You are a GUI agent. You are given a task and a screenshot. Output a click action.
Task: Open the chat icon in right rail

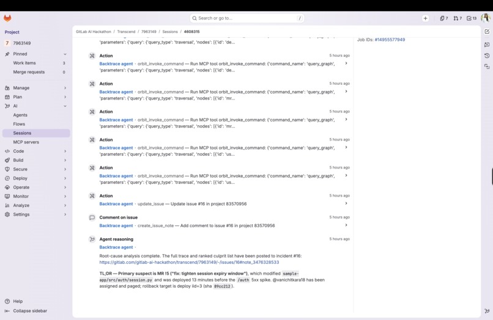click(x=487, y=45)
